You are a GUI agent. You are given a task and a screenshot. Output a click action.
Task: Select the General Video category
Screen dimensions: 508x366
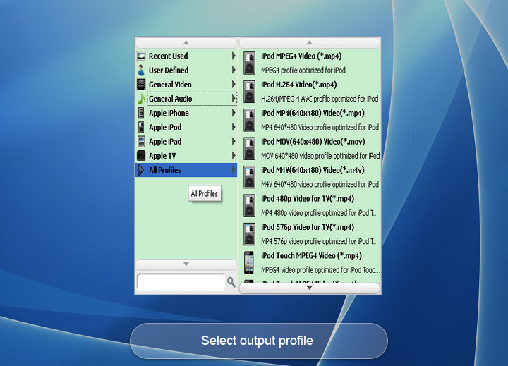186,85
